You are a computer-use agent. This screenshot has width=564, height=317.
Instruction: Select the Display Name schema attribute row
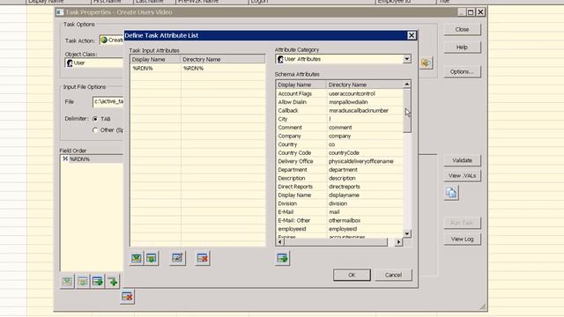point(339,195)
